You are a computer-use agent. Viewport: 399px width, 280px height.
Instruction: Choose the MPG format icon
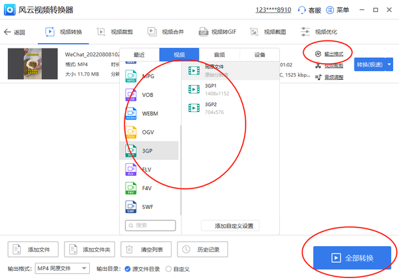pyautogui.click(x=131, y=76)
